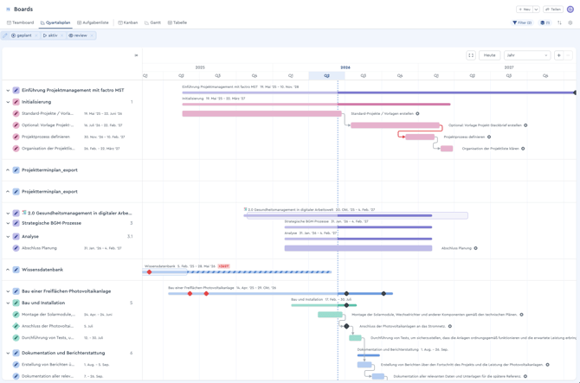Image resolution: width=580 pixels, height=383 pixels.
Task: Click Durchführung von Tests row icon
Action: [x=16, y=337]
